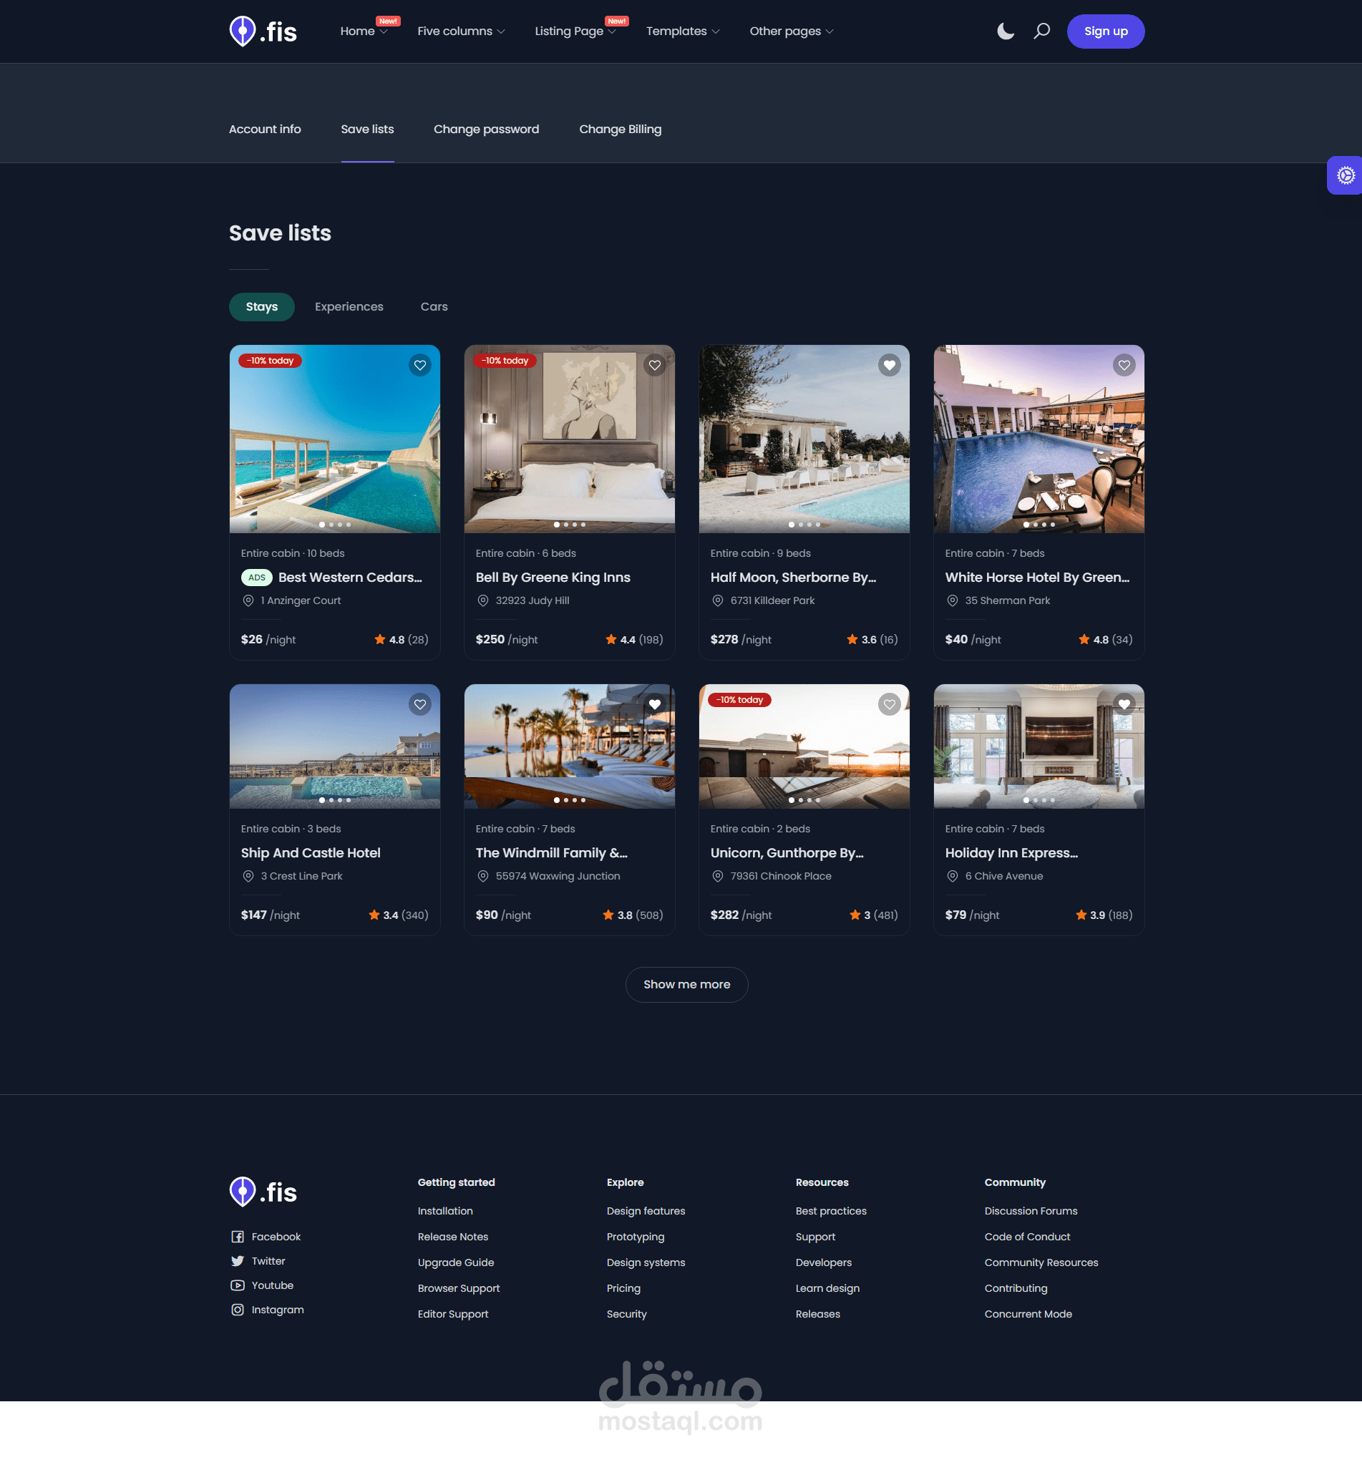Open the Youtube icon link in footer
Viewport: 1362px width, 1465px height.
click(x=238, y=1285)
